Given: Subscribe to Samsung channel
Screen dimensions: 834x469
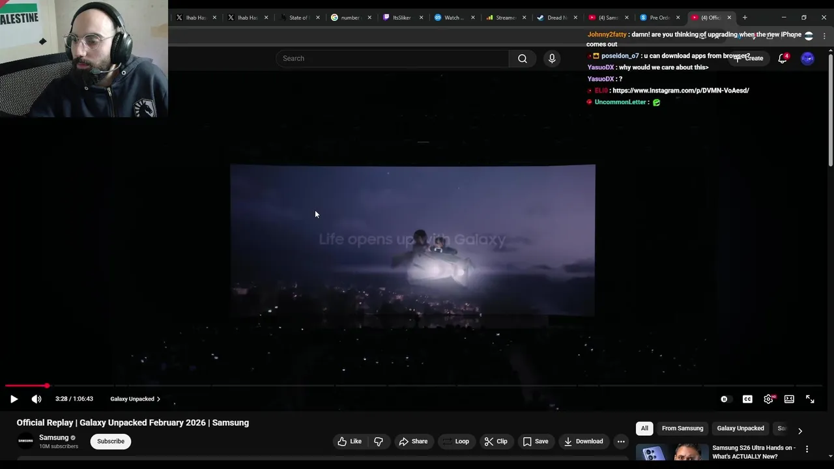Looking at the screenshot, I should 111,441.
